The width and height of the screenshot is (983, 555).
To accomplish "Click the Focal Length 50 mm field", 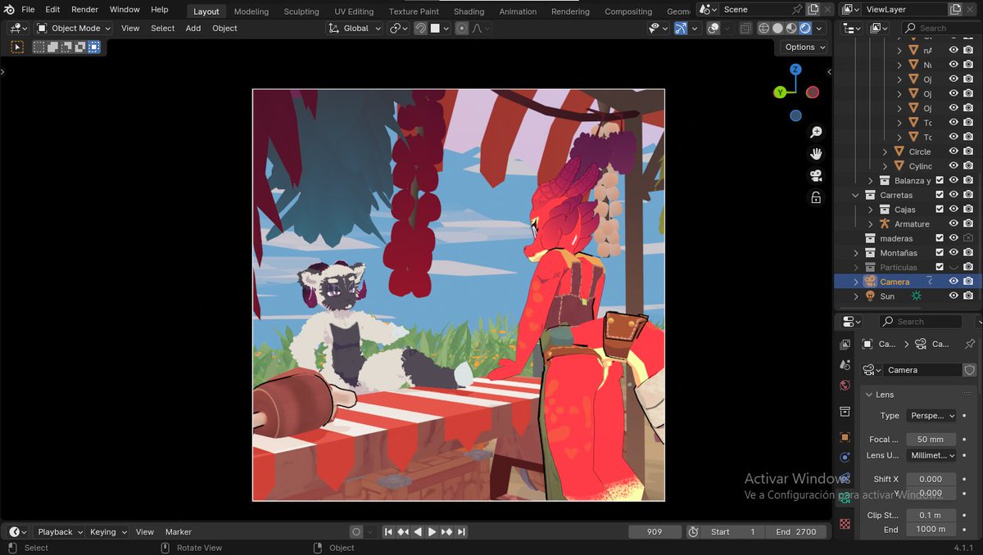I will click(931, 440).
